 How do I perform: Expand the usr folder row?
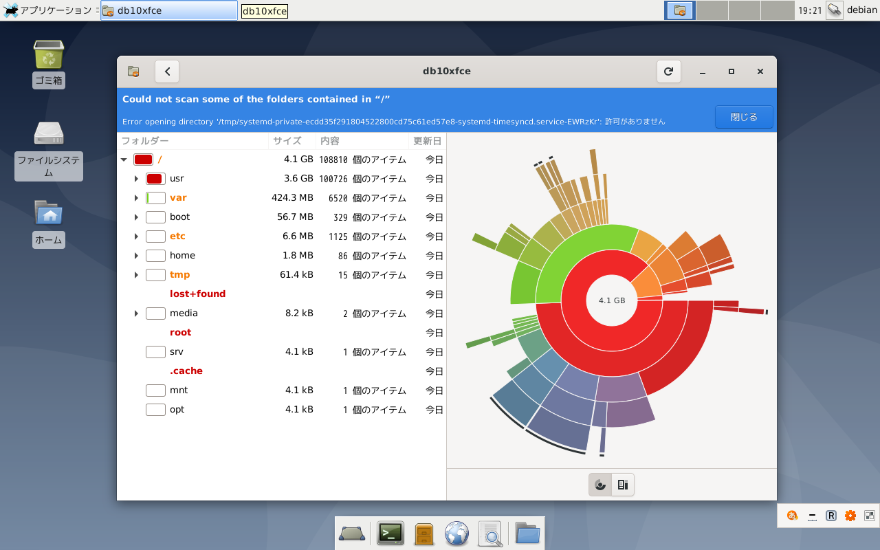click(136, 178)
